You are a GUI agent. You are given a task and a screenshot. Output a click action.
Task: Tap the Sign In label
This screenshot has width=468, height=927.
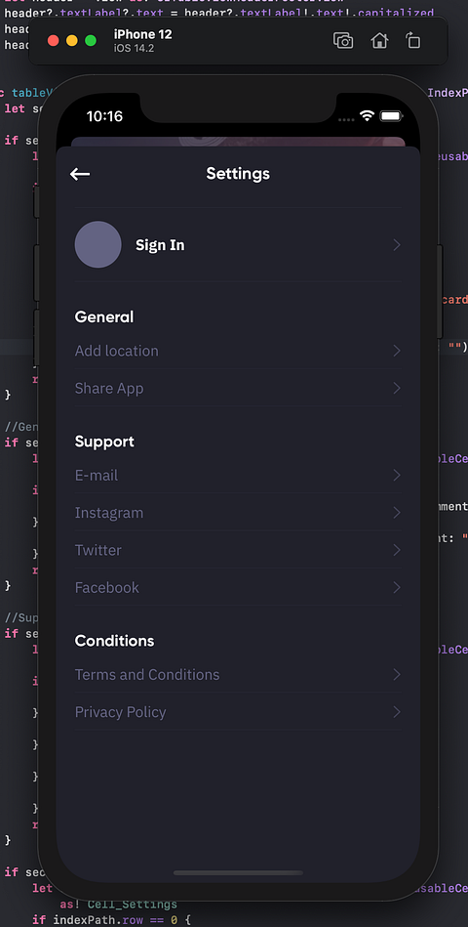click(x=160, y=245)
